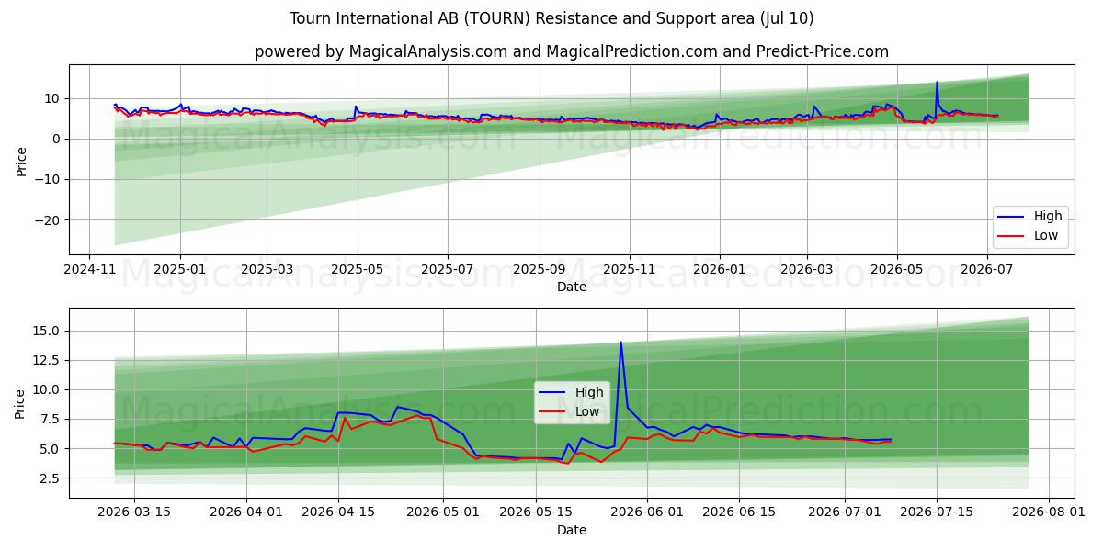This screenshot has height=551, width=1103.
Task: Click the late-May price spike peak in bottom chart
Action: pos(620,343)
